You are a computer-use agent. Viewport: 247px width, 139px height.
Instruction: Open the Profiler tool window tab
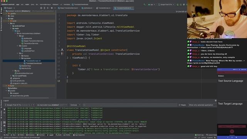click(67, 135)
